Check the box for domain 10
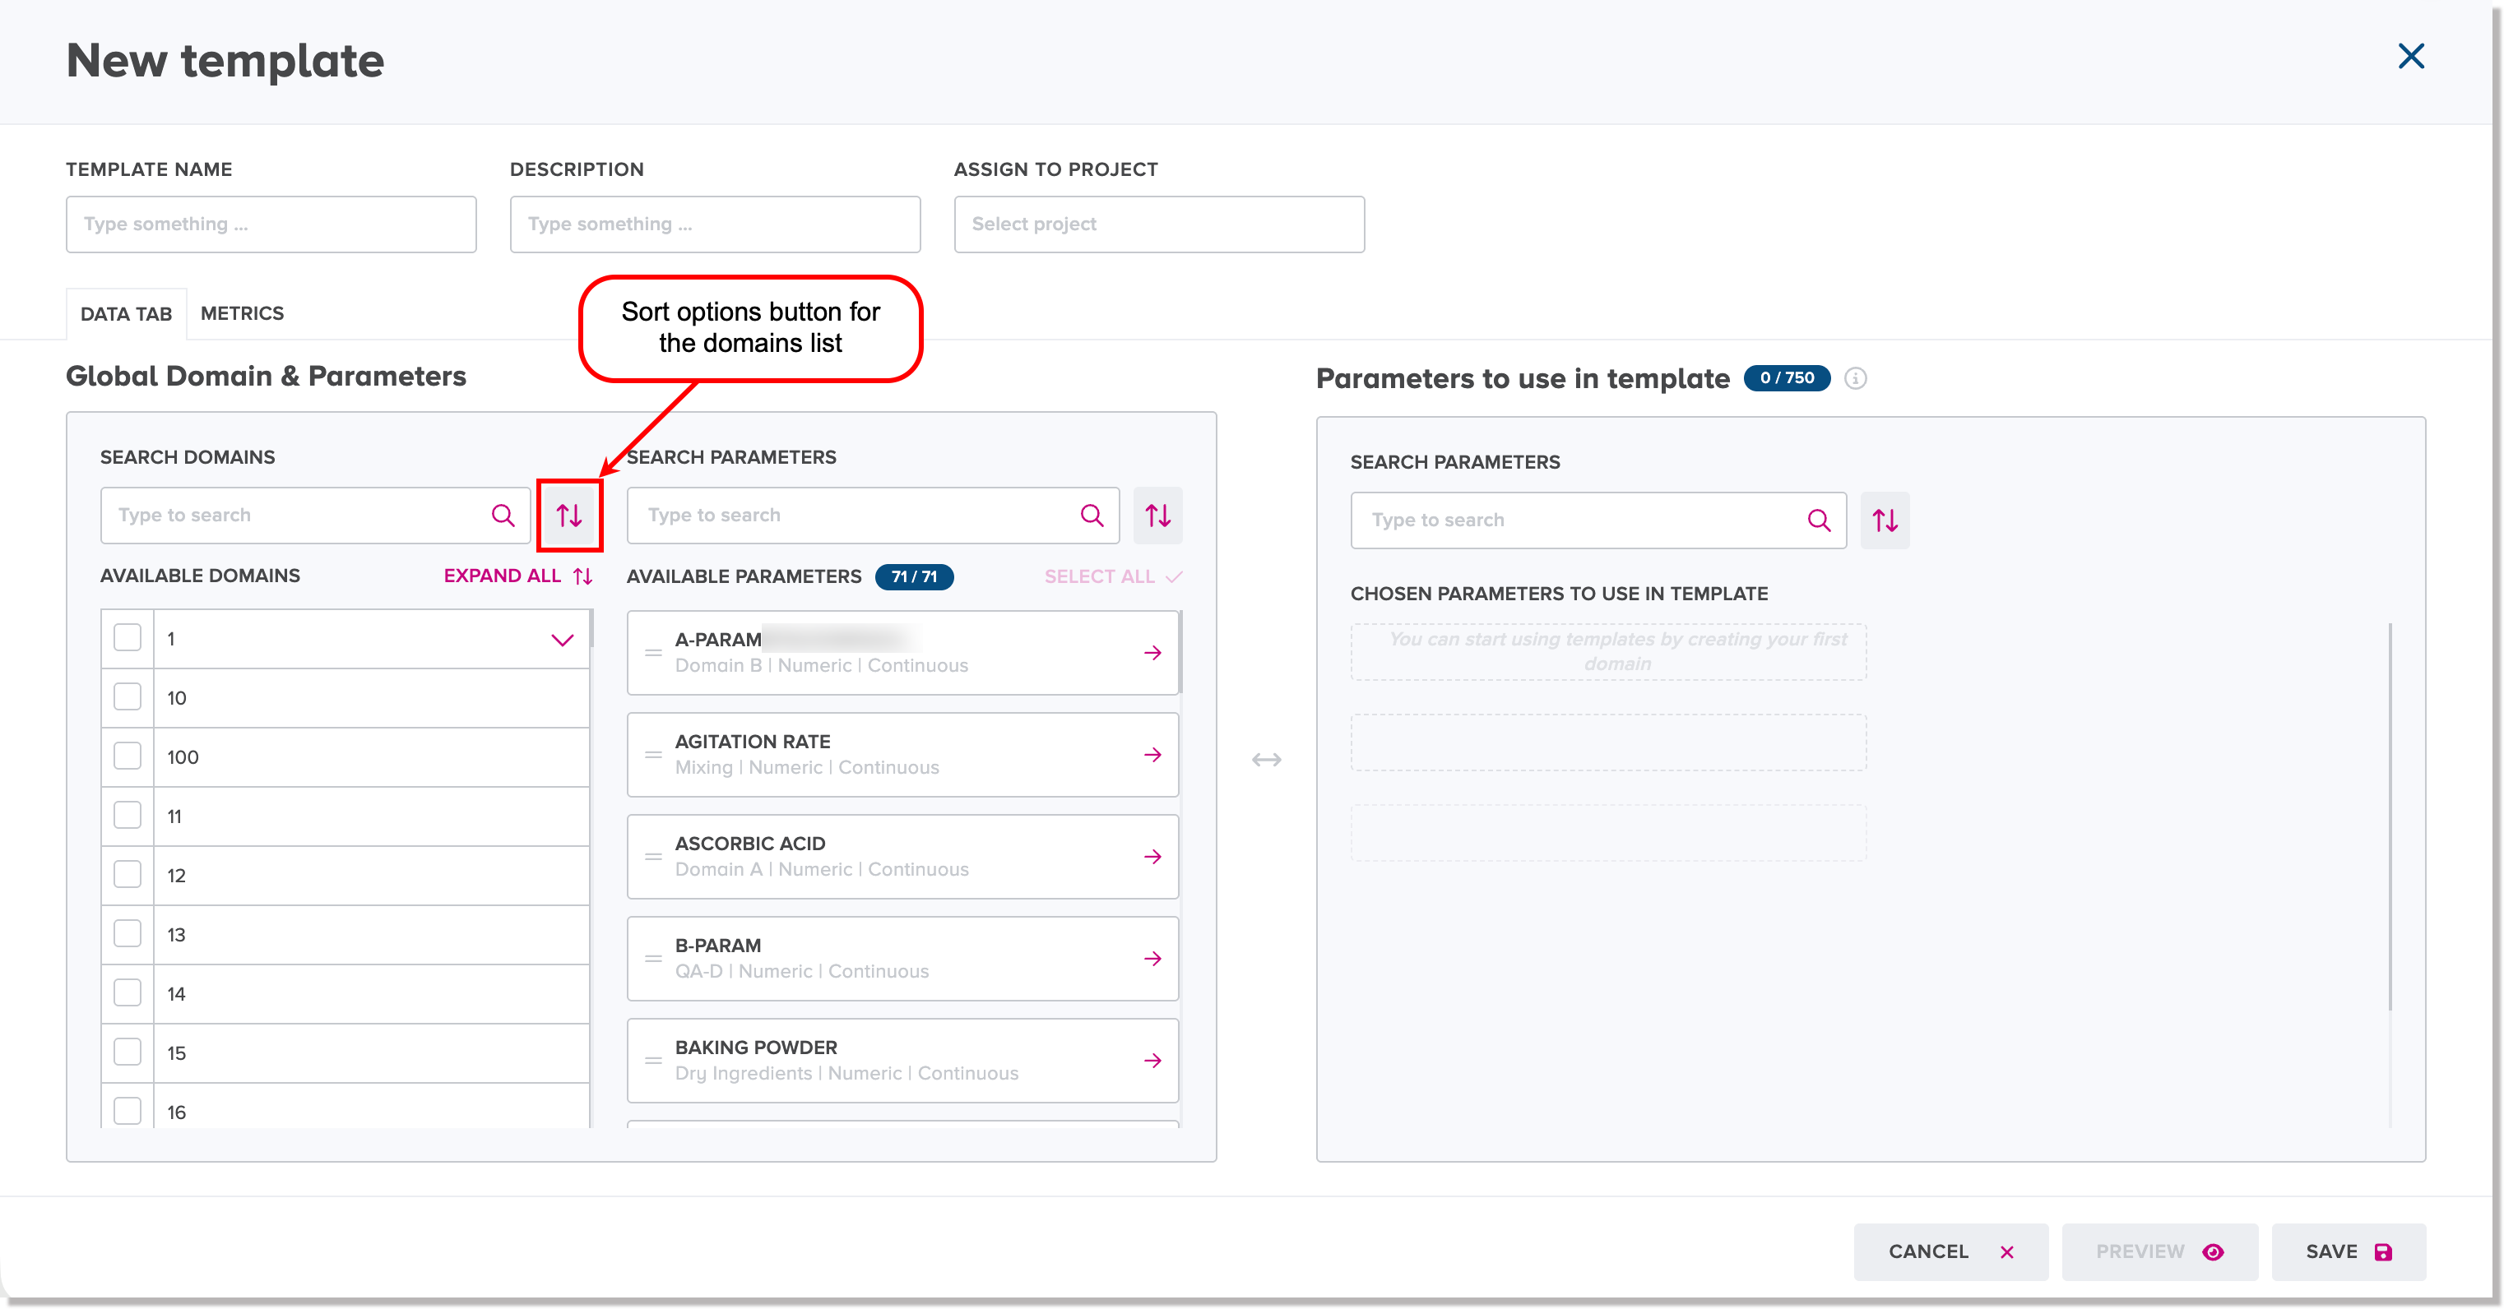Screen dimensions: 2504x1309 (x=128, y=696)
